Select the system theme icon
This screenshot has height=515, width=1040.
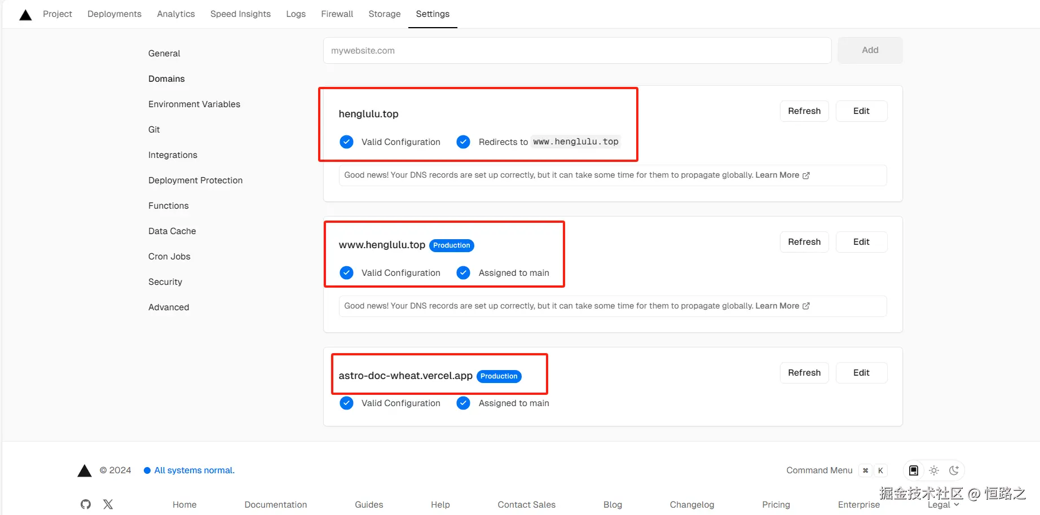(x=914, y=470)
